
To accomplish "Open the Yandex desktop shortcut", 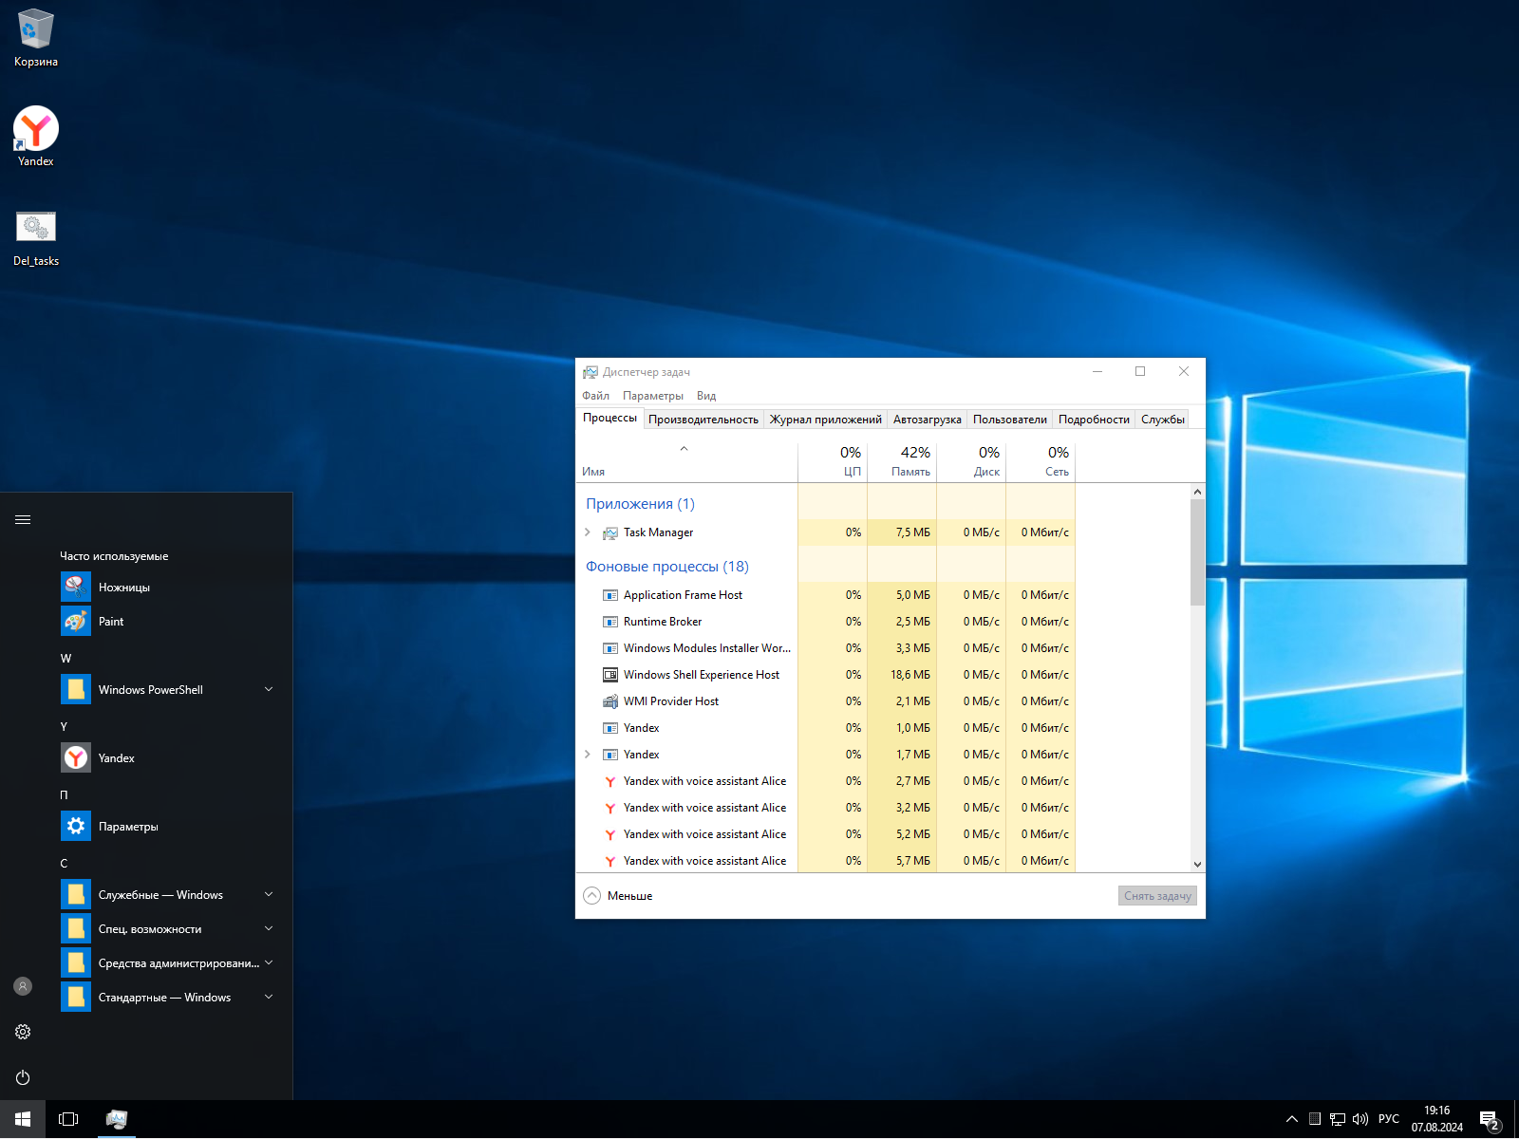I will [x=36, y=138].
